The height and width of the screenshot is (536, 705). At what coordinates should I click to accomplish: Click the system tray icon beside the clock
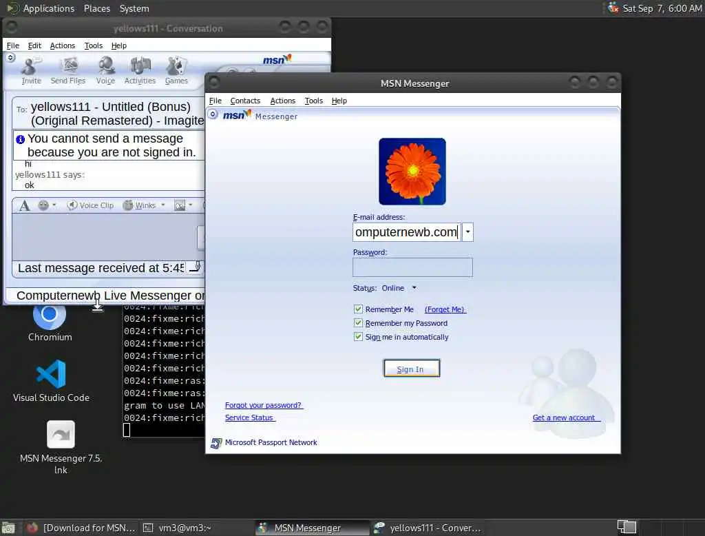pyautogui.click(x=613, y=8)
